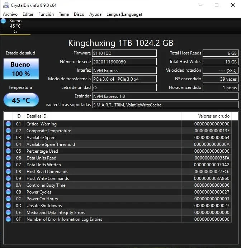
Task: Select the Percentage Used attribute text
Action: coord(42,151)
